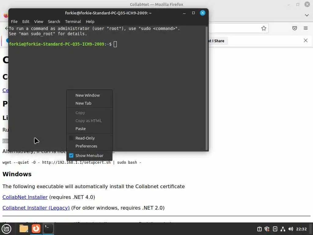Open the terminal Search menu
Viewport: 313px width, 235px height.
tap(54, 22)
